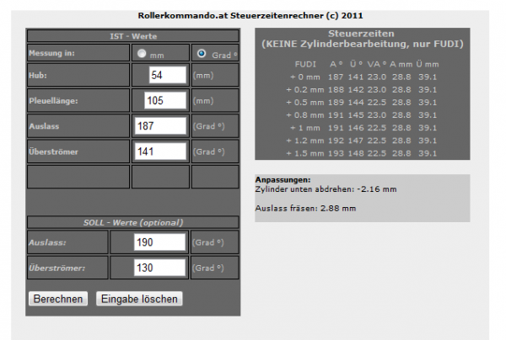
Task: Click the Eingabe löschen button
Action: click(139, 299)
